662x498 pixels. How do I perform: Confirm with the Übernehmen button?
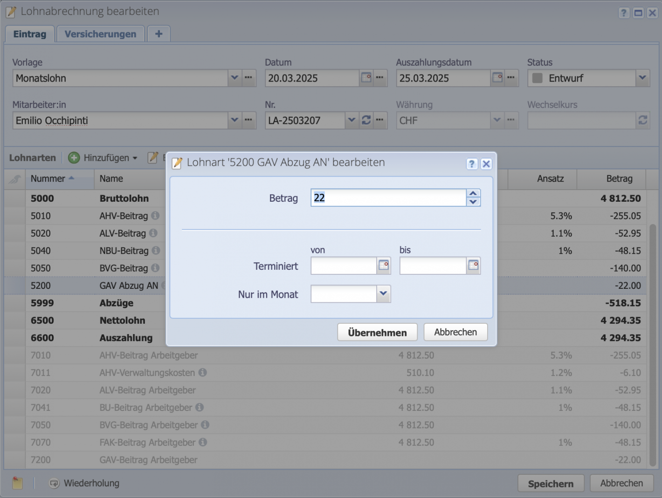377,332
